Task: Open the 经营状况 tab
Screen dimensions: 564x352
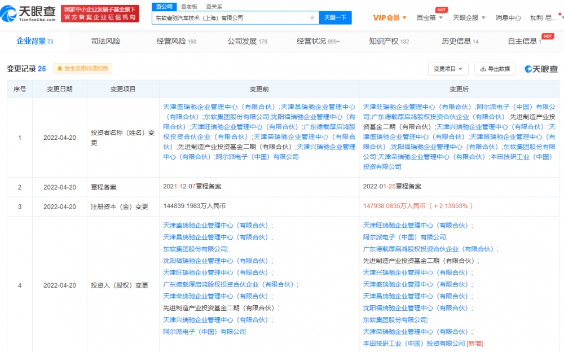Action: coord(318,41)
